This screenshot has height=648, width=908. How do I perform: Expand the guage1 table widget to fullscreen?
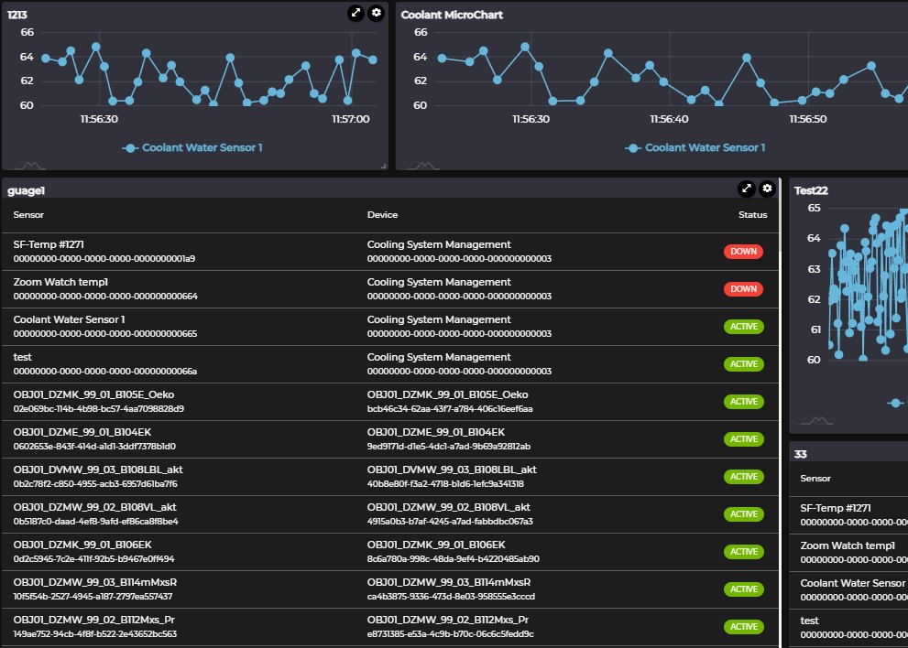pyautogui.click(x=747, y=189)
